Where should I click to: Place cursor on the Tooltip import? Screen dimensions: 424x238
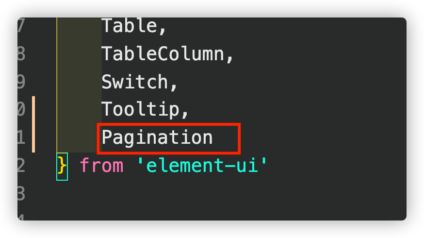[x=140, y=110]
